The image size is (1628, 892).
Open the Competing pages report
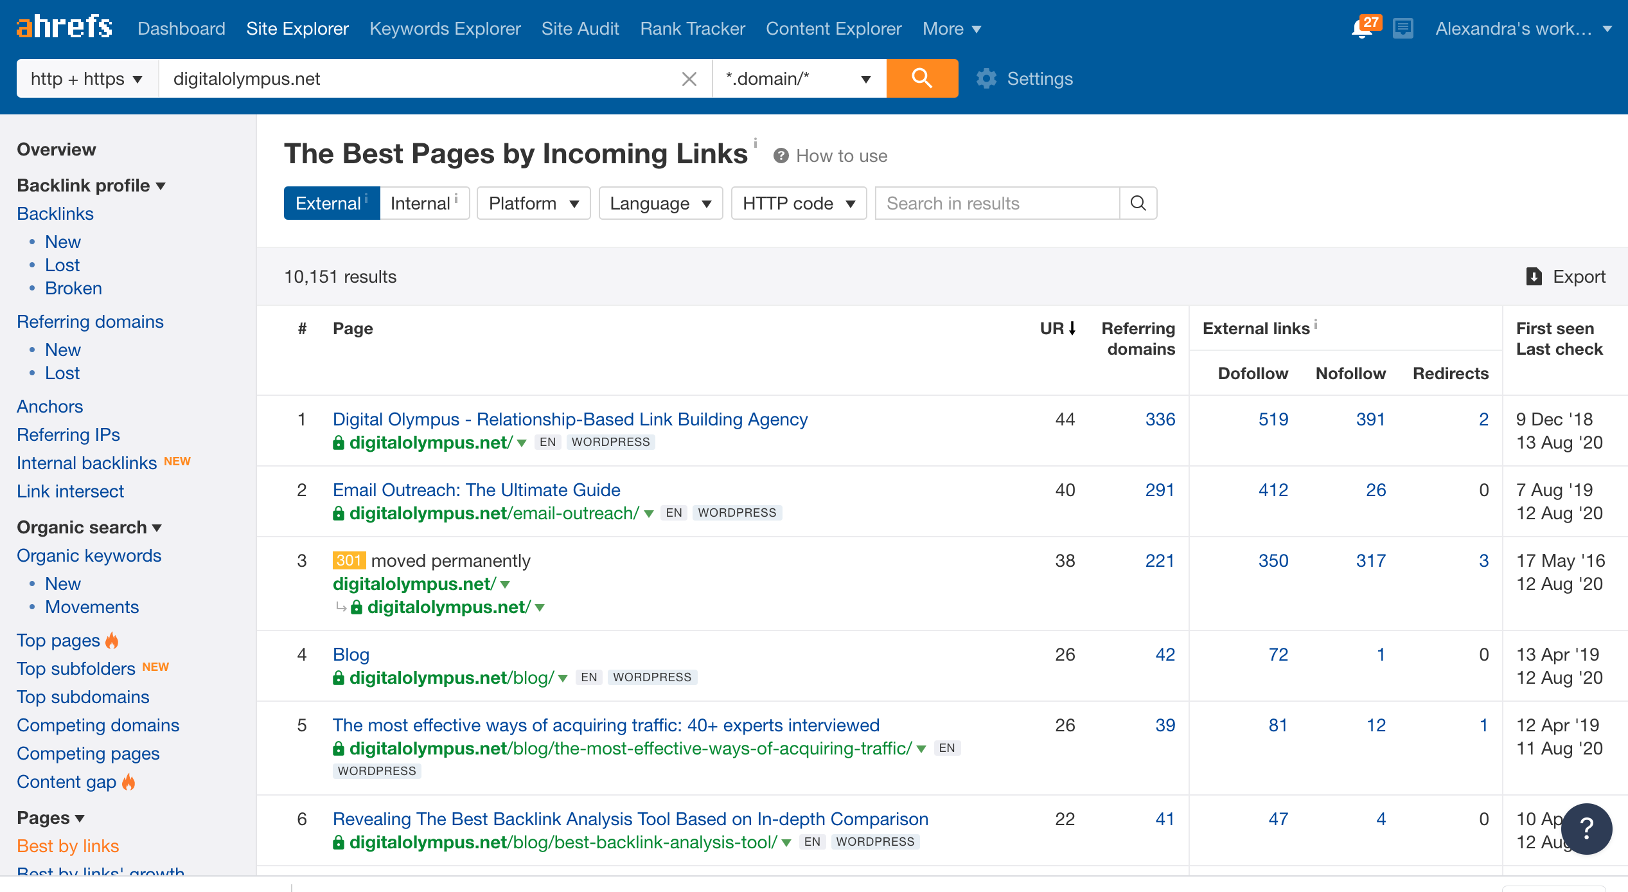click(88, 753)
